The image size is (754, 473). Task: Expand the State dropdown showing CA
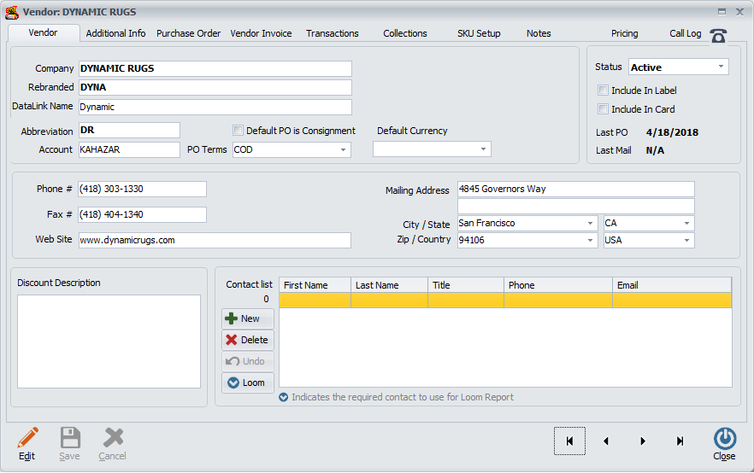point(686,224)
